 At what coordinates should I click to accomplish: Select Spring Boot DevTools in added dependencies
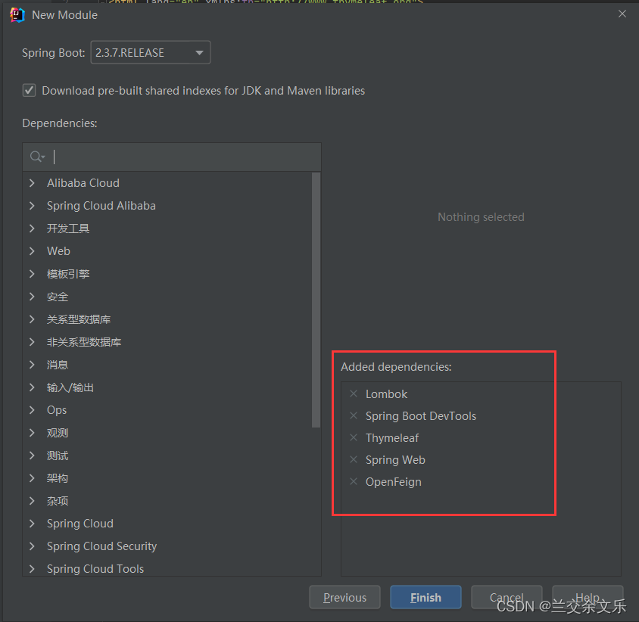(x=420, y=416)
